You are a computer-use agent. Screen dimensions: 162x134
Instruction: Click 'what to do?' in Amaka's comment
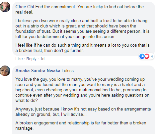click(x=27, y=101)
